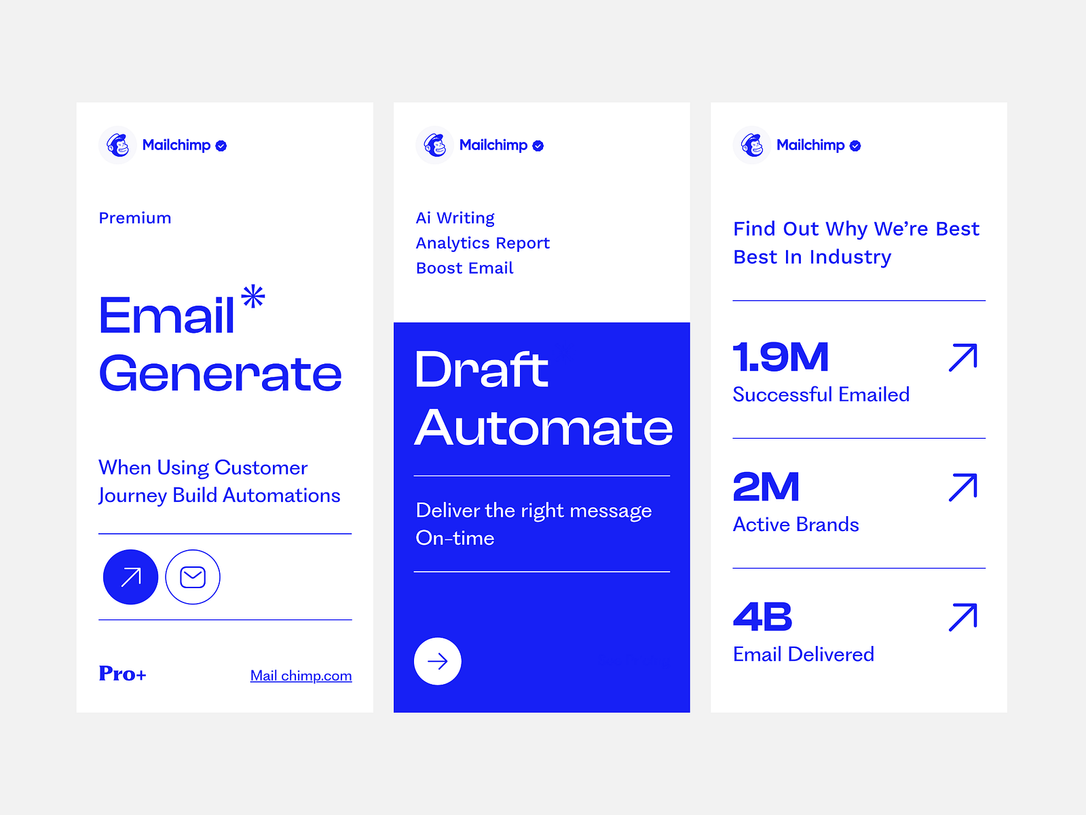This screenshot has width=1086, height=815.
Task: Click the Active Brands label
Action: [796, 524]
